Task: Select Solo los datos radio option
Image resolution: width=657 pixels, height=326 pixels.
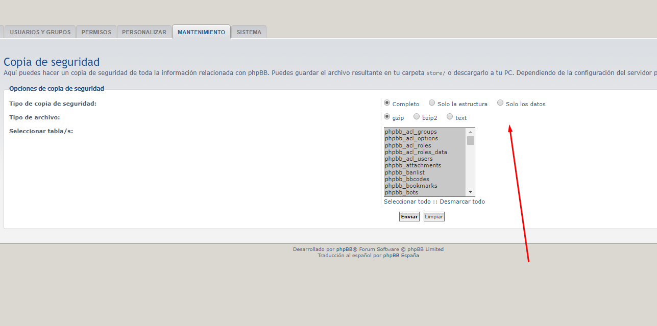Action: click(500, 103)
